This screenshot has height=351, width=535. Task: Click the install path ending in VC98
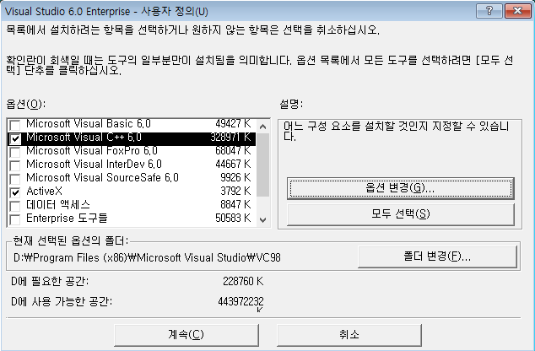[x=147, y=257]
